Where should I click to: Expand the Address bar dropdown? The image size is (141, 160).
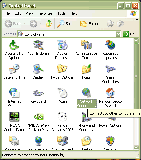tap(118, 34)
